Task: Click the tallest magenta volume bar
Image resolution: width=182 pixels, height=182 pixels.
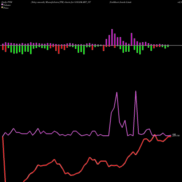Action: pyautogui.click(x=112, y=37)
